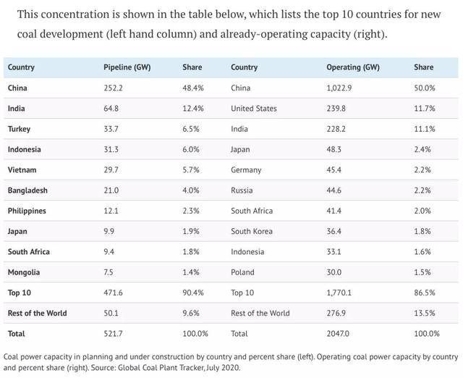Click the Russia country cell
Viewport: 463px width, 378px height.
(242, 190)
